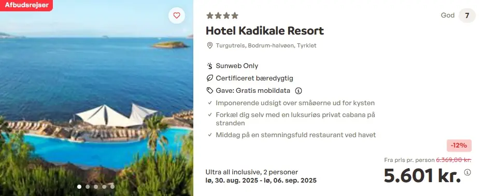Open info icon next to Gratis mobildata

298,91
